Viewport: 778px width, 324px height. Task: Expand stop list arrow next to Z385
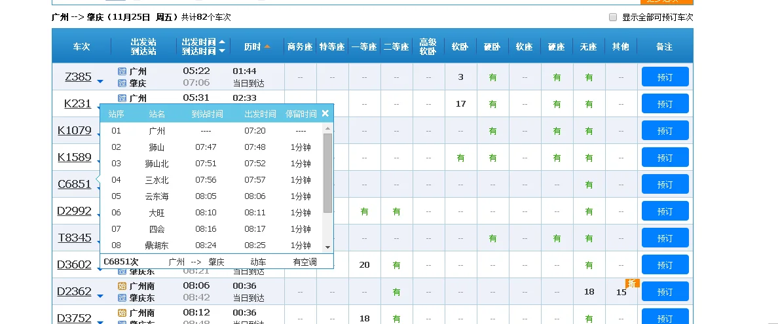click(x=100, y=81)
